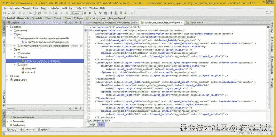The image size is (276, 137).
Task: Click the Help question mark icon
Action: tap(131, 13)
